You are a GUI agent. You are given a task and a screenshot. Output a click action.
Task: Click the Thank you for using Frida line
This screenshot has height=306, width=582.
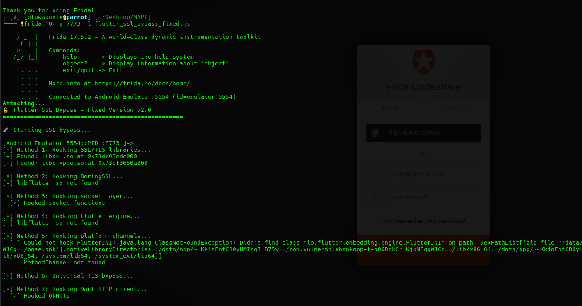(x=49, y=11)
